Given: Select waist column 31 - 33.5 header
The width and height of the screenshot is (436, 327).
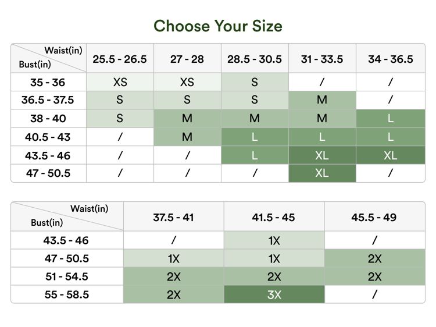Looking at the screenshot, I should [322, 59].
